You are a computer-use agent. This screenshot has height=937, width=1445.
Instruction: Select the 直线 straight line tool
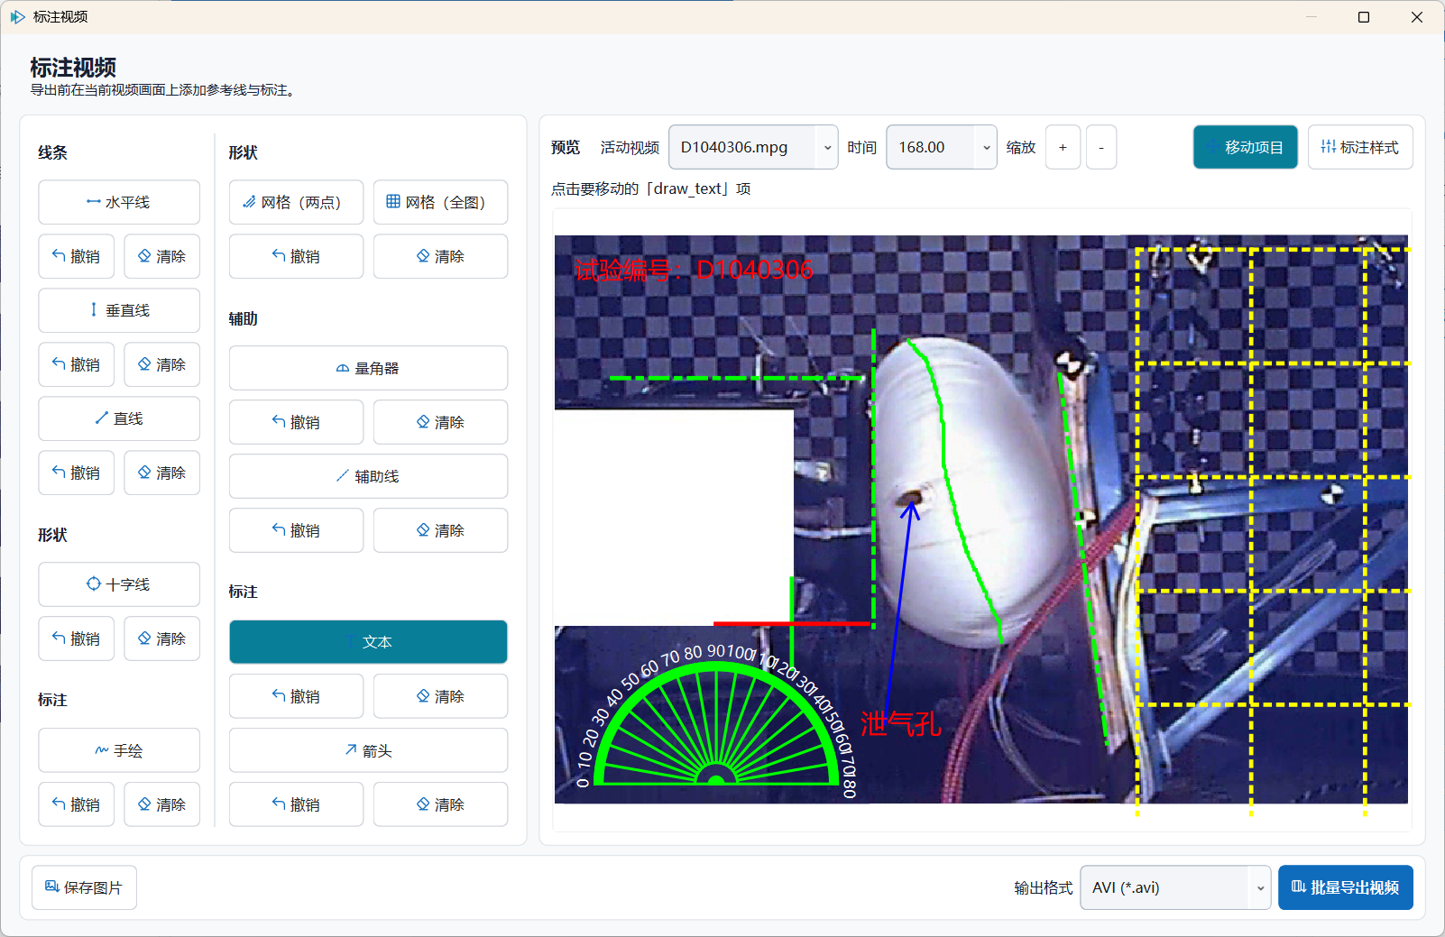119,418
